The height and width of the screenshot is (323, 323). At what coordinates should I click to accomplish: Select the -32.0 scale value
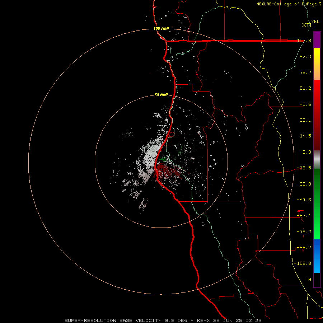304,184
